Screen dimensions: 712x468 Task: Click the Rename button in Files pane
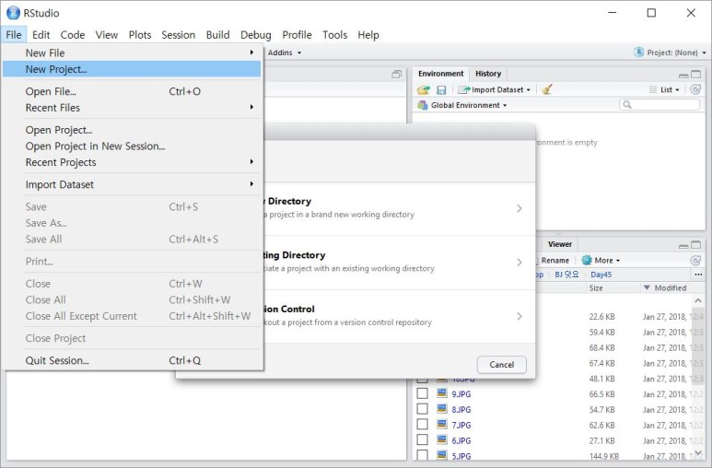coord(554,261)
